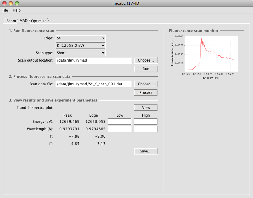Process the fluorescence scan data
253x198 pixels.
[146, 93]
